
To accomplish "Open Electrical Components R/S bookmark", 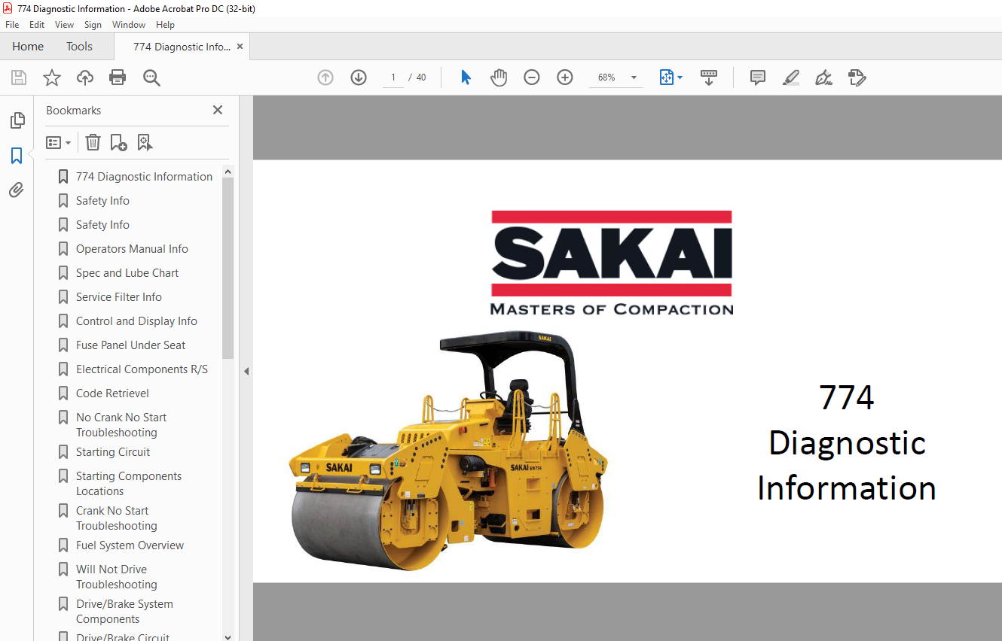I will pyautogui.click(x=142, y=369).
